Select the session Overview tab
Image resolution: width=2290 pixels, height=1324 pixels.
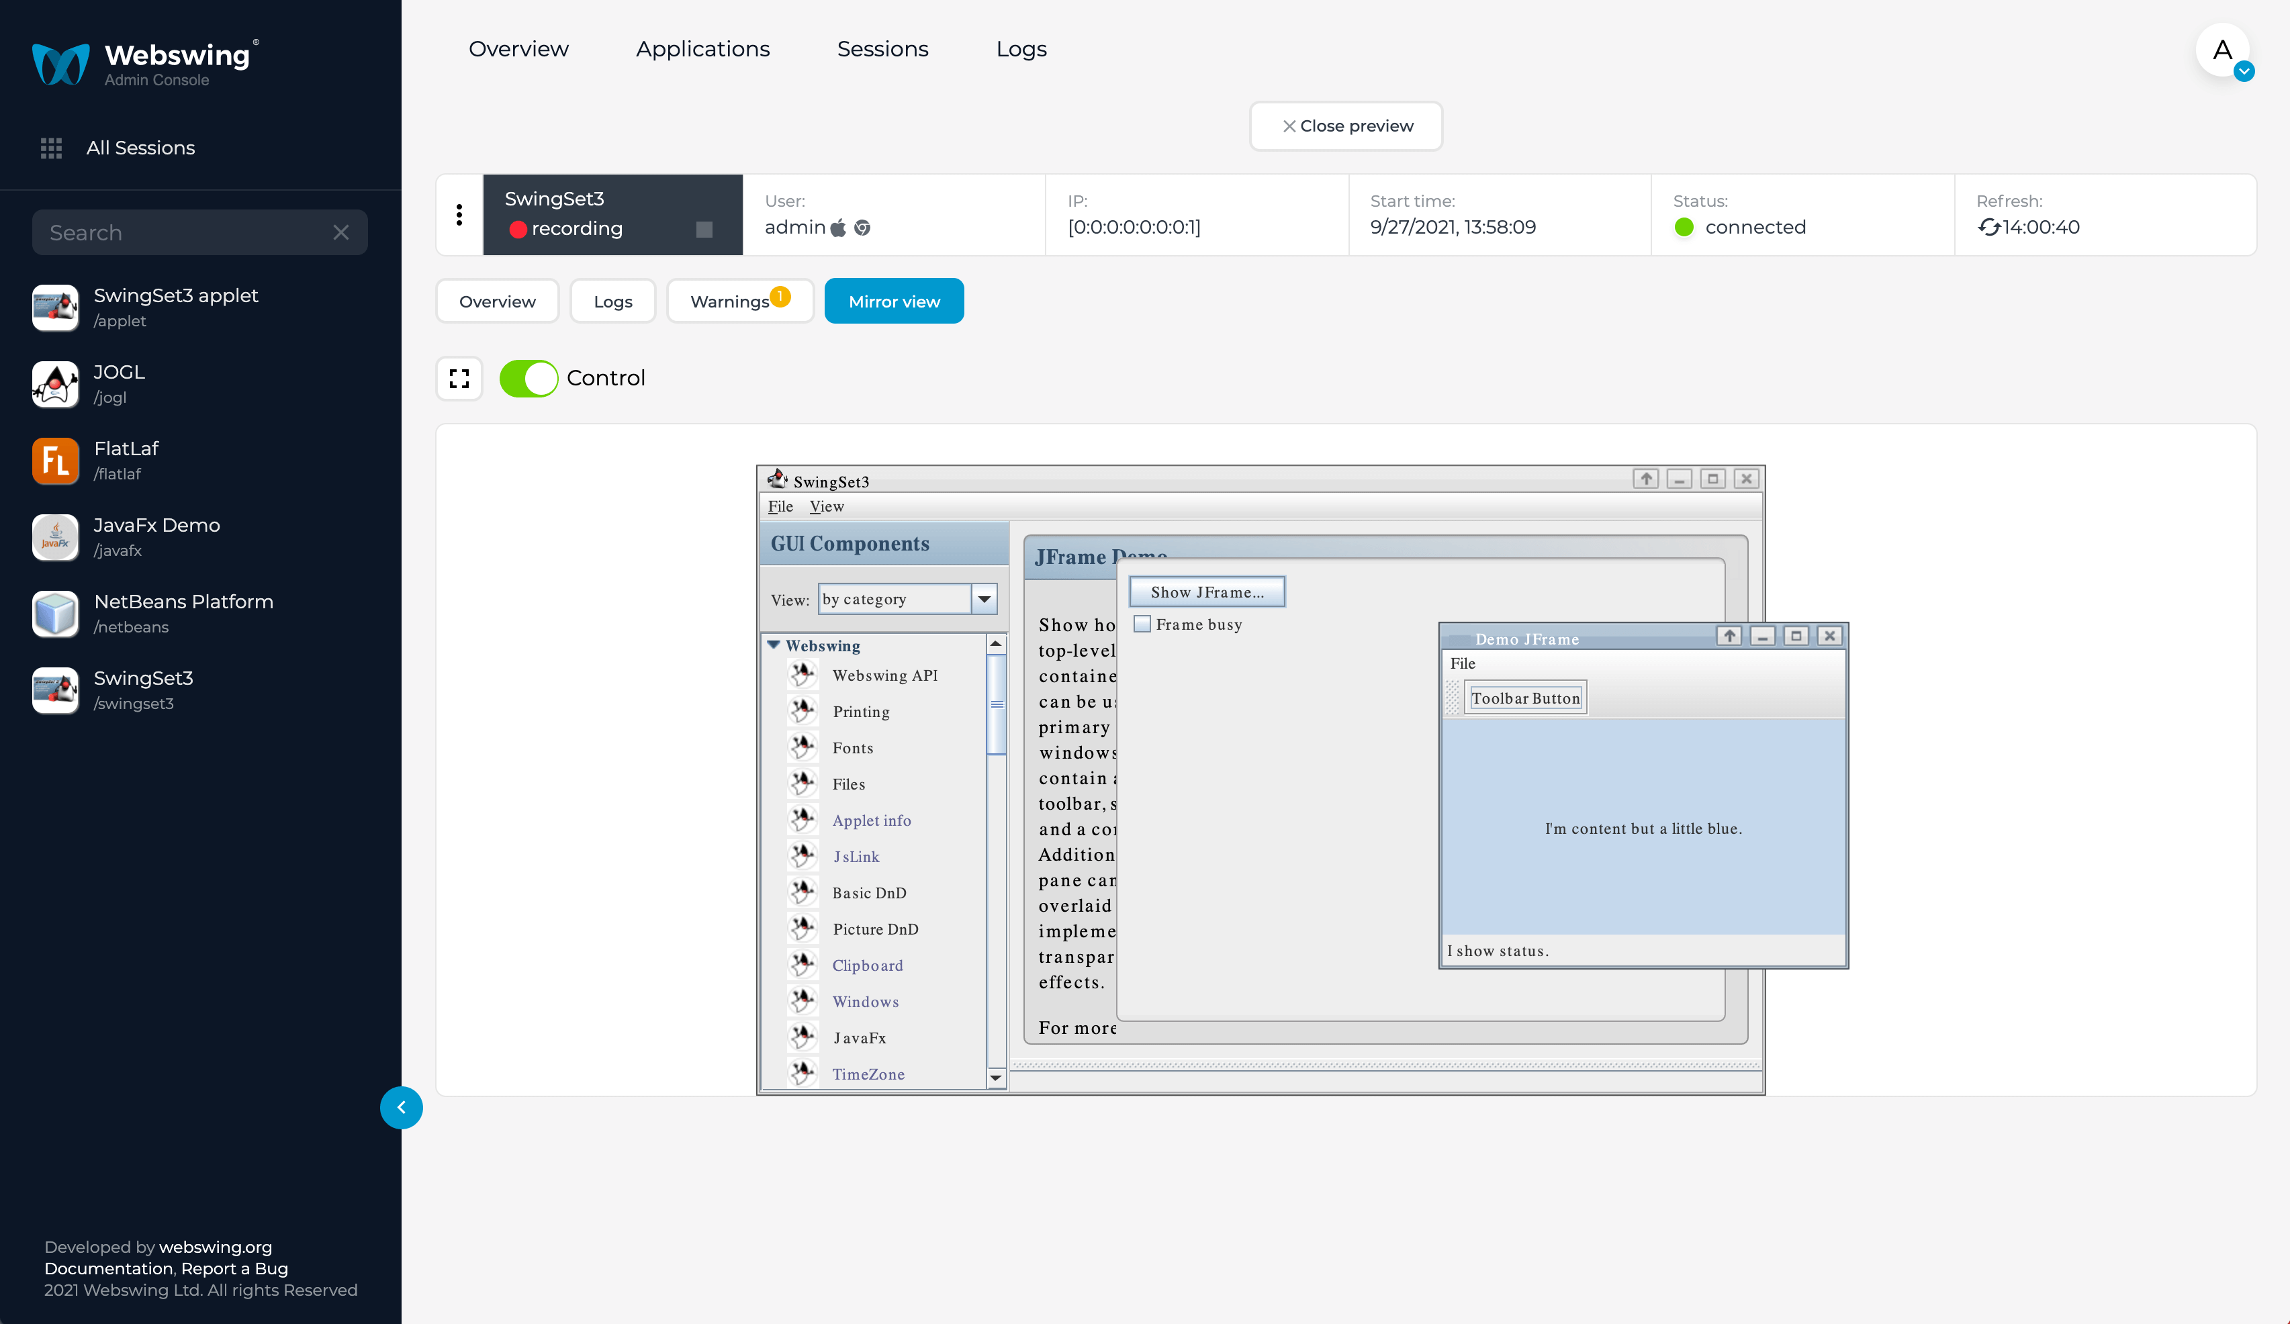[497, 301]
